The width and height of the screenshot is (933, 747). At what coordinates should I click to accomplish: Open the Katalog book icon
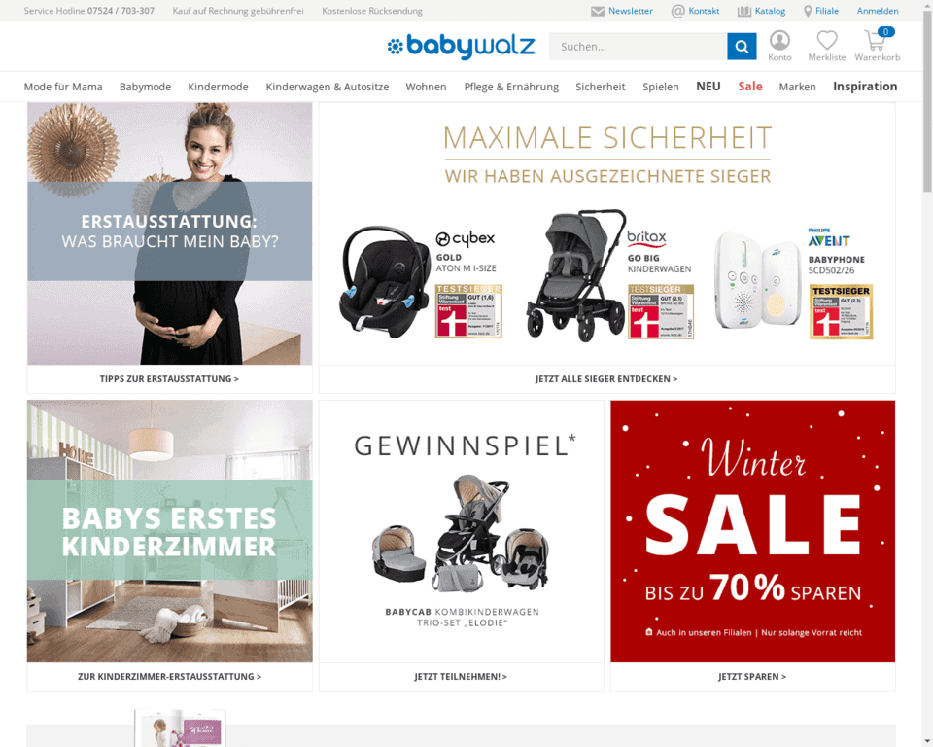[x=744, y=12]
